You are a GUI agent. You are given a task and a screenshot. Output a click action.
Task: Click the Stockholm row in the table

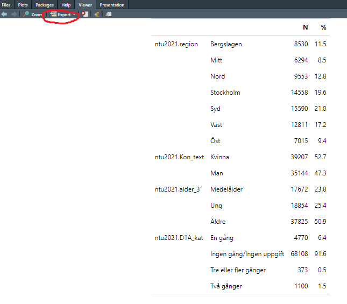point(225,93)
